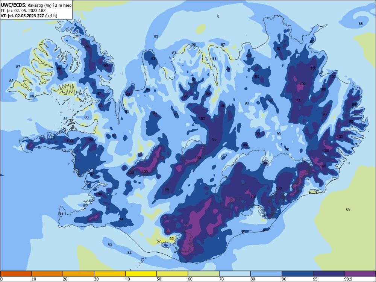This screenshot has height=282, width=376.
Task: Click the 80–90 blue legend swatch
Action: point(266,274)
